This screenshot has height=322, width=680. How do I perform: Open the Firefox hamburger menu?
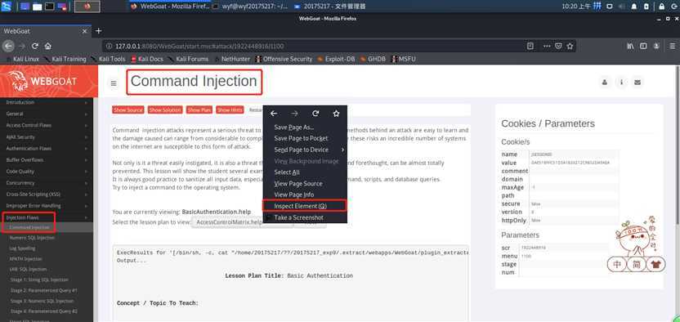[x=673, y=46]
